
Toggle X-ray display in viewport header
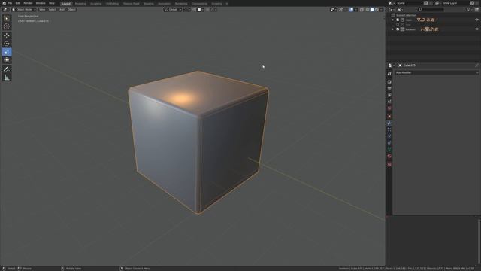point(362,10)
